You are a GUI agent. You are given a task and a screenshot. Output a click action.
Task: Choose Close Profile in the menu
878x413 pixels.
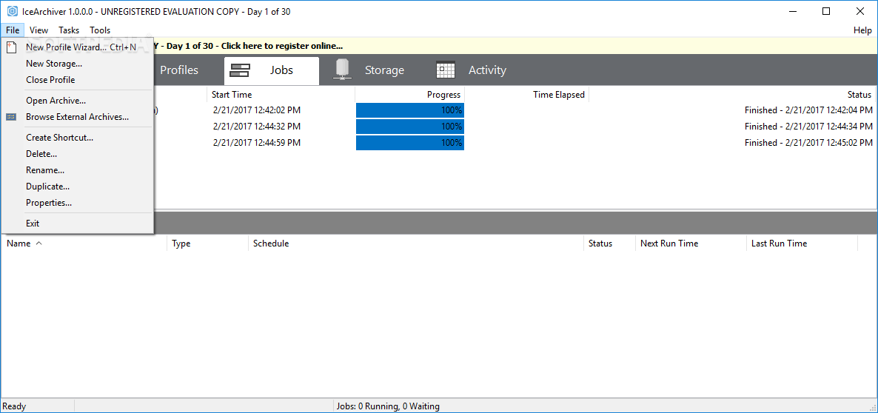tap(77, 80)
